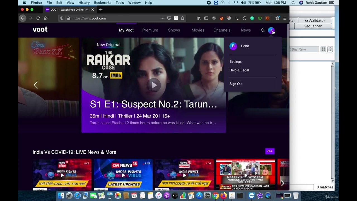The width and height of the screenshot is (357, 201).
Task: Sign Out of Voot
Action: click(236, 84)
